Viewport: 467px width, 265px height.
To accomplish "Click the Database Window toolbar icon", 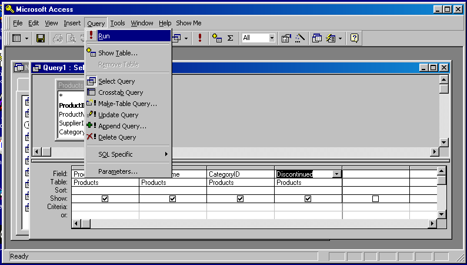I will tap(317, 38).
